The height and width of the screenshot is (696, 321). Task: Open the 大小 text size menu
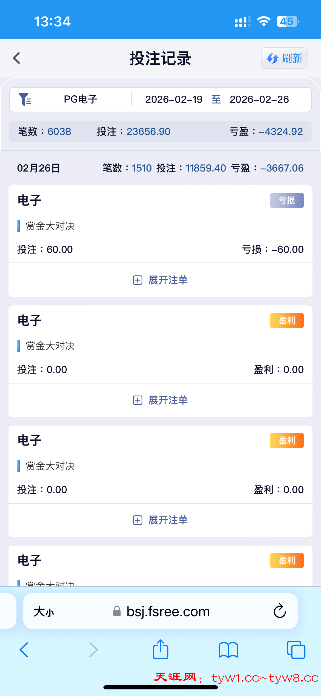coord(44,612)
